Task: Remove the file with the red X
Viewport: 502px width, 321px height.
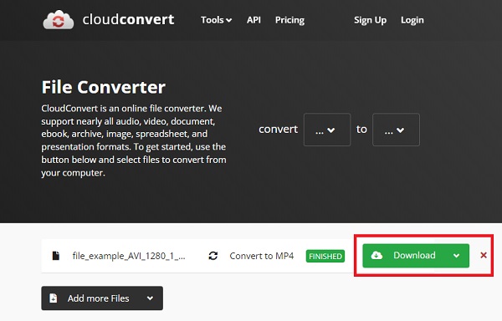Action: (484, 255)
